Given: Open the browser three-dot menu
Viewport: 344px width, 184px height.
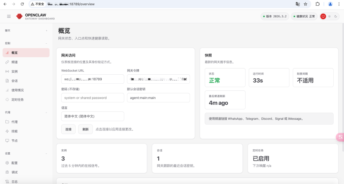Looking at the screenshot, I should pos(339,4).
